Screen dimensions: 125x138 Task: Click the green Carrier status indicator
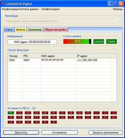(112, 42)
